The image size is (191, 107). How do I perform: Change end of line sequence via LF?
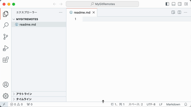161,104
